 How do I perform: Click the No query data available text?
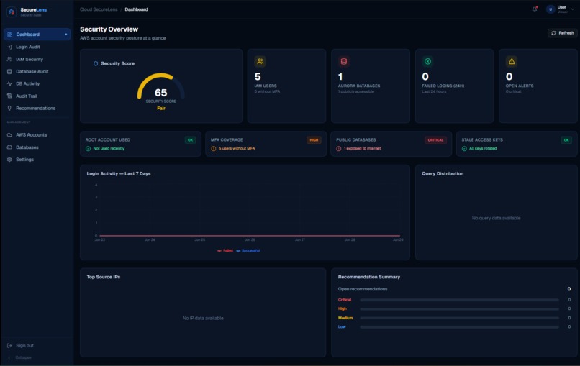click(496, 218)
